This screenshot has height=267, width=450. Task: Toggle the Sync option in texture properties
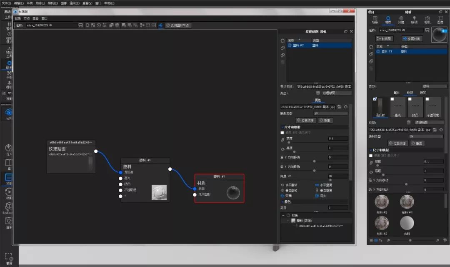tap(317, 195)
